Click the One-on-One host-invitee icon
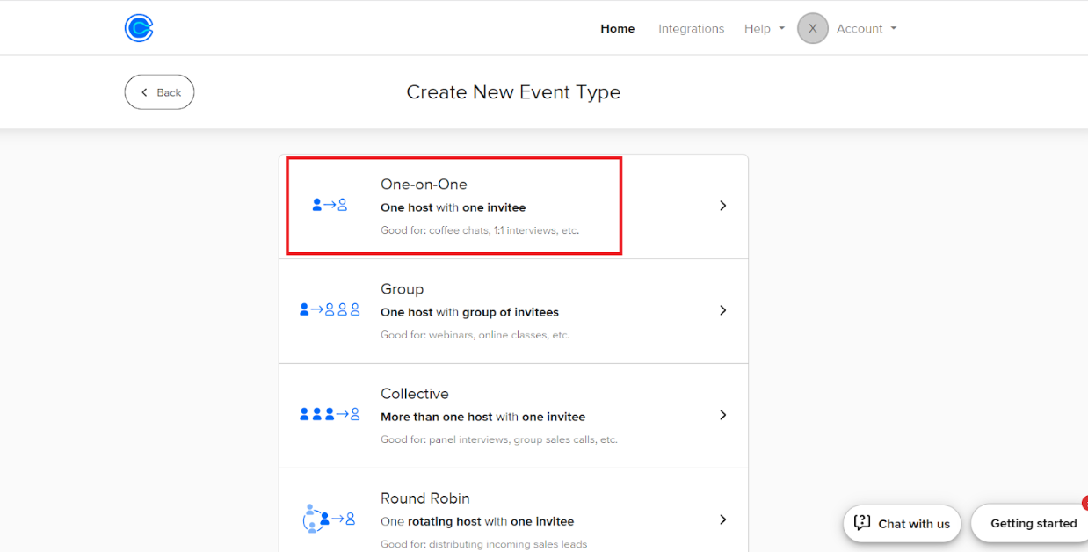Screen dimensions: 1088x552 [x=330, y=205]
